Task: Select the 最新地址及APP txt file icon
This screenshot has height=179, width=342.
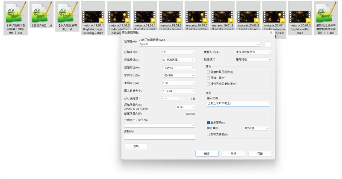Action: pos(326,18)
